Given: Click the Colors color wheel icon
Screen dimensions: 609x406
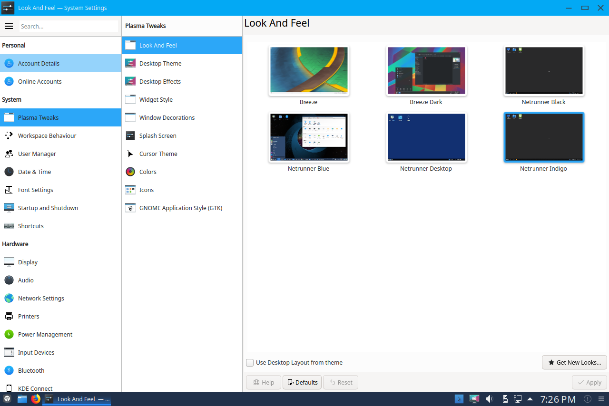Looking at the screenshot, I should 130,172.
